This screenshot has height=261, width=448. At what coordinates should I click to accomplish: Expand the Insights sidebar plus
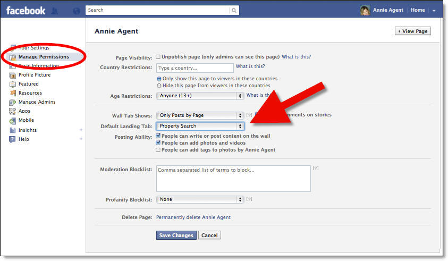(x=81, y=130)
